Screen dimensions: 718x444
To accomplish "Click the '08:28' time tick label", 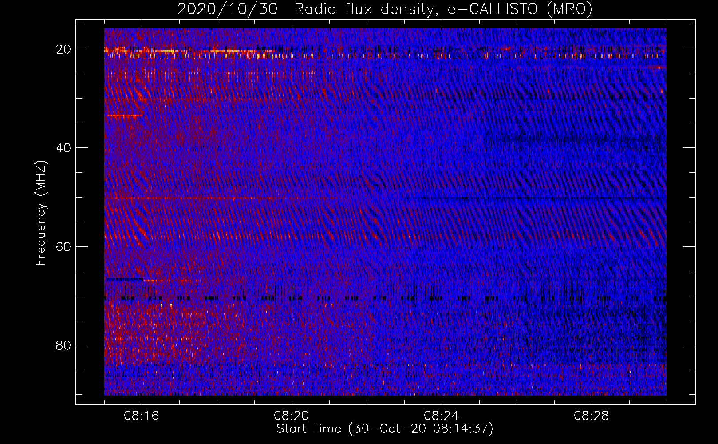I will (592, 416).
